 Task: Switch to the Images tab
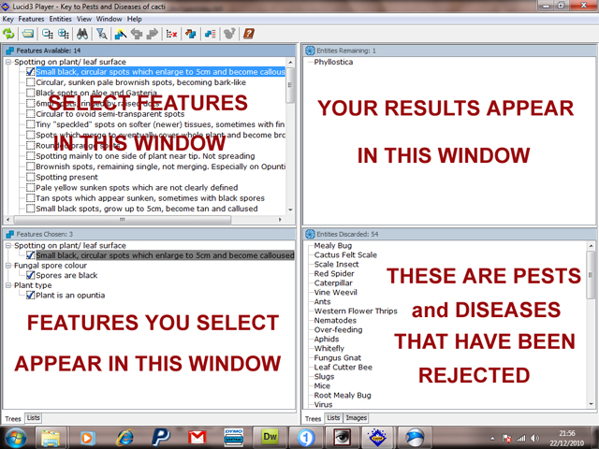click(x=356, y=418)
